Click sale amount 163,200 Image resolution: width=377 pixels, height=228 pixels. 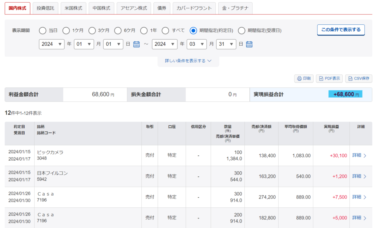pos(267,176)
